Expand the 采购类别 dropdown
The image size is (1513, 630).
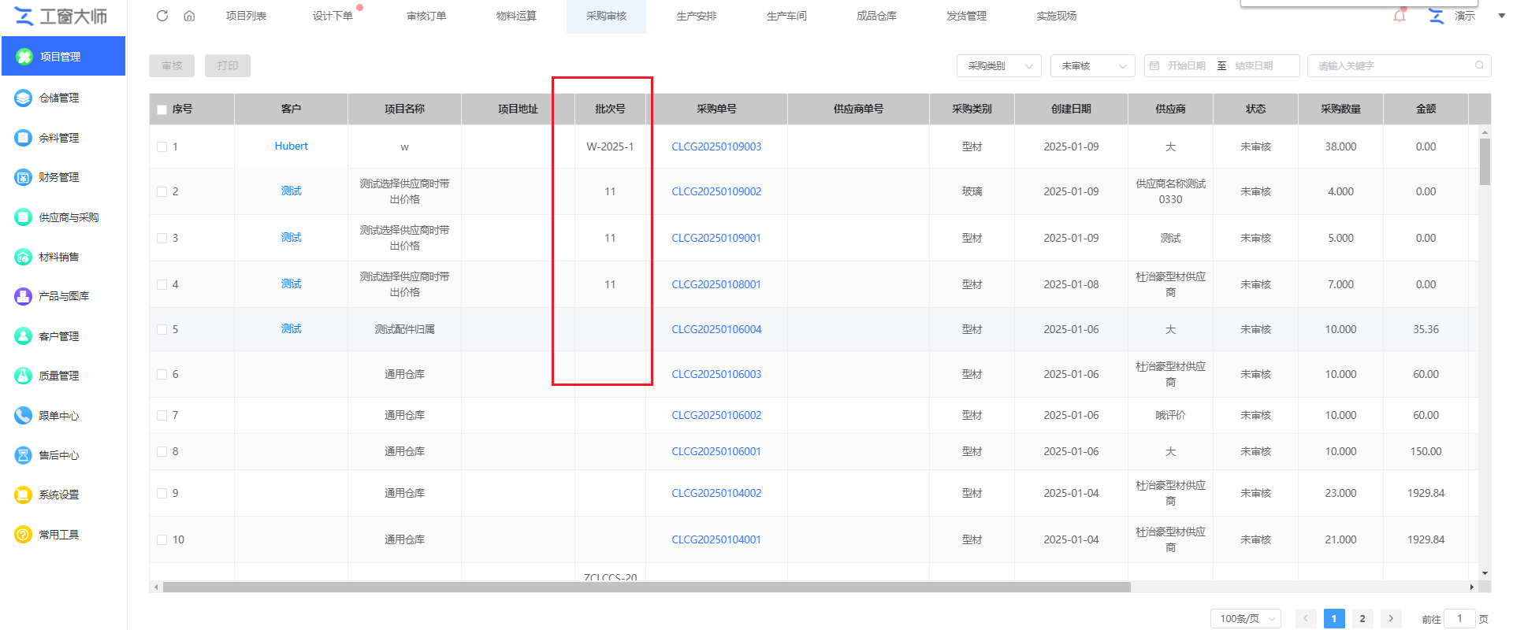click(998, 66)
